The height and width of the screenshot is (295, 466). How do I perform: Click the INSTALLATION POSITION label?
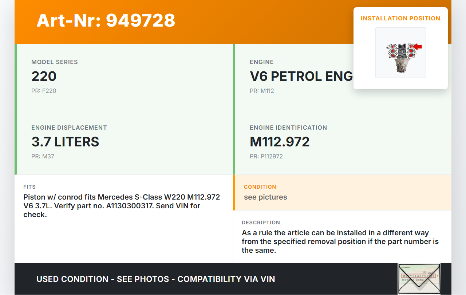(x=400, y=18)
